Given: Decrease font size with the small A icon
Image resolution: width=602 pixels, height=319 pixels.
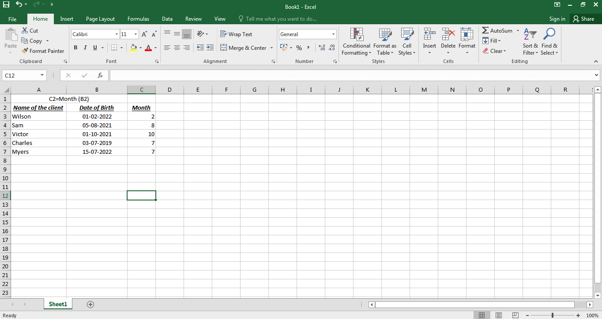Looking at the screenshot, I should pyautogui.click(x=154, y=34).
